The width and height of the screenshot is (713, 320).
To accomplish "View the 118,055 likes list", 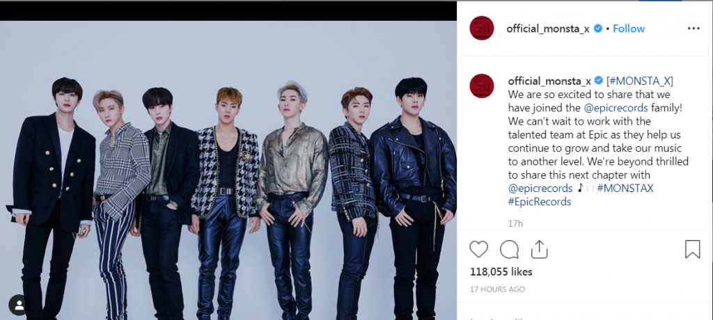I will point(501,272).
